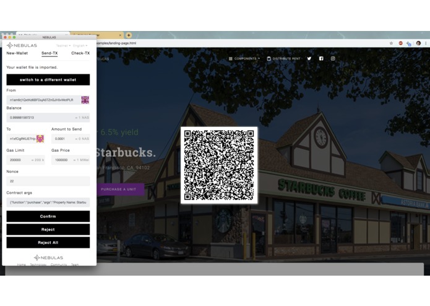This screenshot has width=430, height=306.
Task: Click the Reject All button
Action: coord(48,243)
